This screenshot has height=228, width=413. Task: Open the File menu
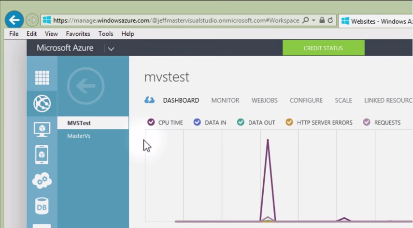[14, 34]
